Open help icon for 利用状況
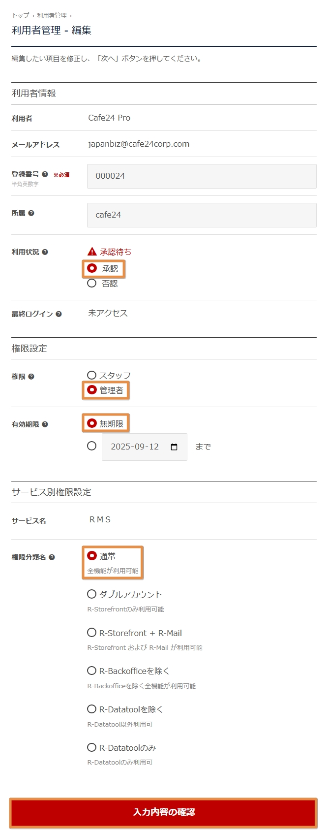 point(45,252)
